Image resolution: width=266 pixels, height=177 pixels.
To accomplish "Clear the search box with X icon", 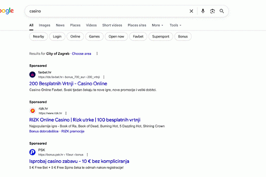I will (192, 11).
